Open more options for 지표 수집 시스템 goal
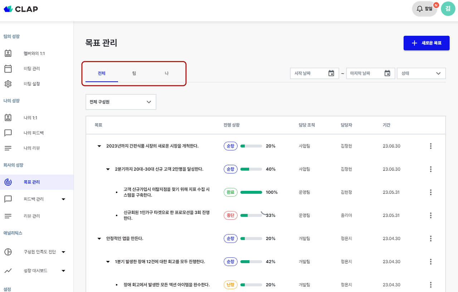The height and width of the screenshot is (292, 458). click(x=431, y=192)
